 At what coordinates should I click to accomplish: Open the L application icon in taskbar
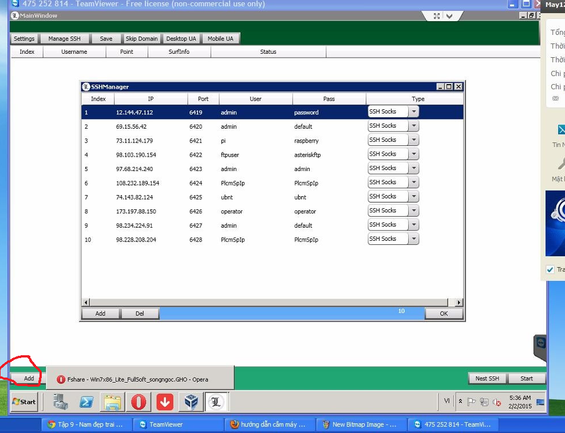pos(216,402)
